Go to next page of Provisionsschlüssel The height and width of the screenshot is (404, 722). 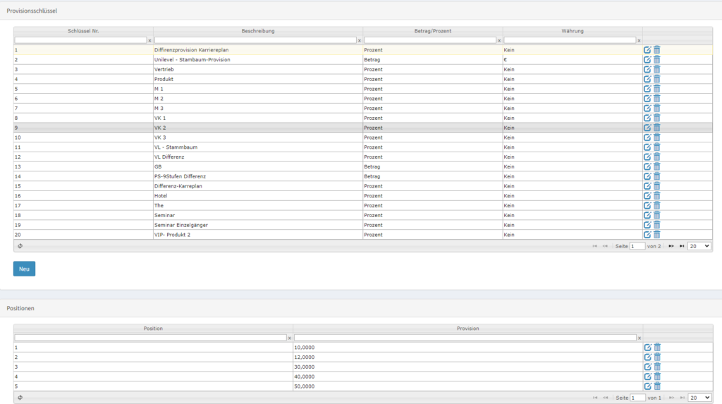tap(671, 246)
